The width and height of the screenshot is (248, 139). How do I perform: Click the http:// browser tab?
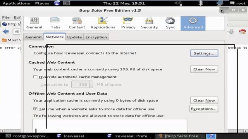pos(11,24)
